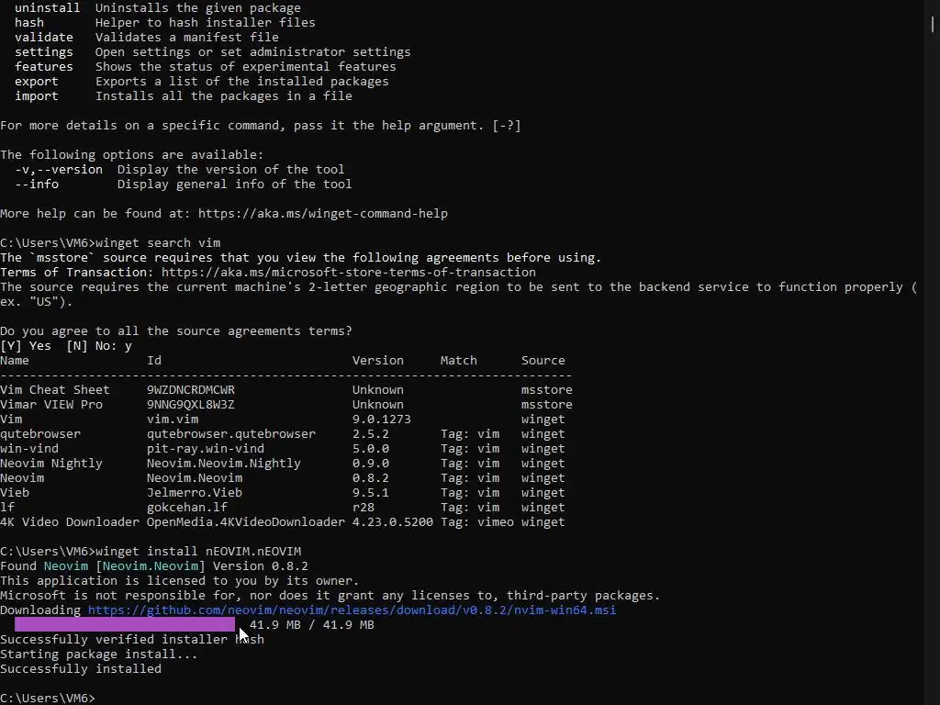The width and height of the screenshot is (940, 705).
Task: Click the 'Do you agree to all the source agreements terms?' line
Action: 176,330
